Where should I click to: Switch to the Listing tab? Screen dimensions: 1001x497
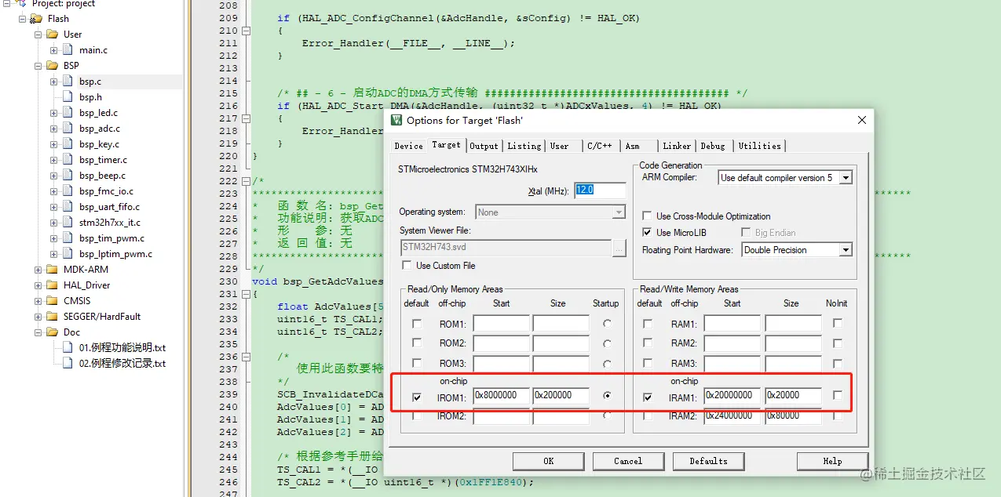coord(524,146)
